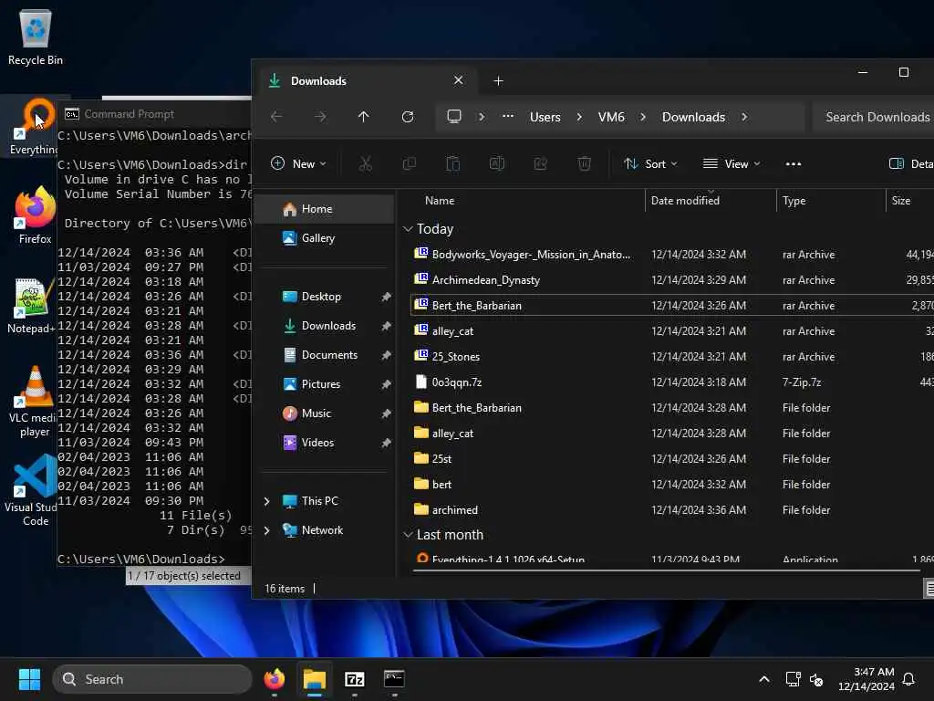Click the Delete trash icon
Viewport: 934px width, 701px height.
pos(585,163)
